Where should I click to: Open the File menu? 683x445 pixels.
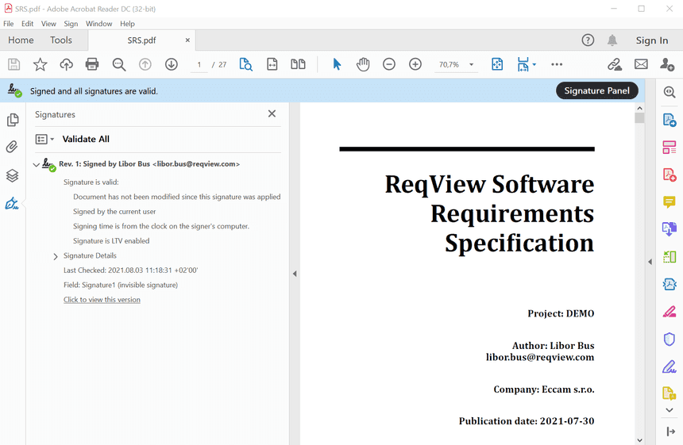point(8,24)
